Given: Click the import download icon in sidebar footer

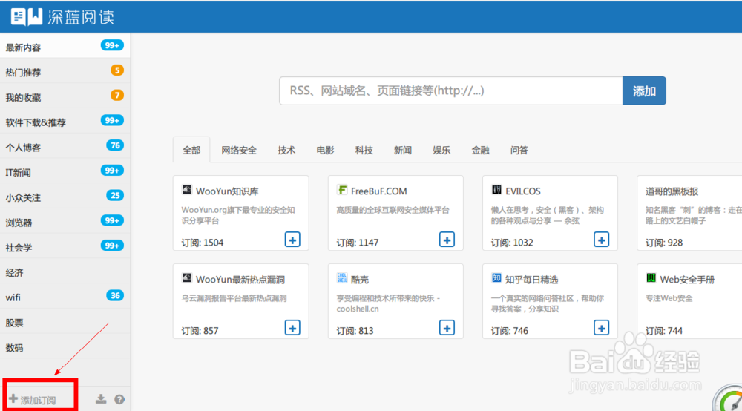Looking at the screenshot, I should 101,399.
